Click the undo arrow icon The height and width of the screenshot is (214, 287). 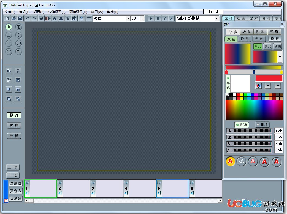click(x=28, y=18)
